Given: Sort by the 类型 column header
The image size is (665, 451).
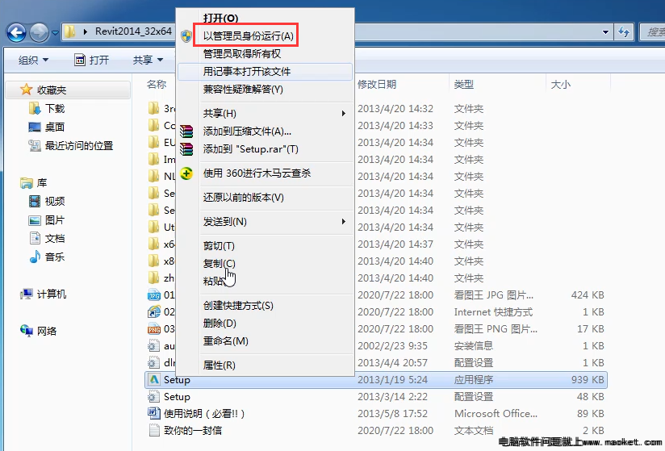Looking at the screenshot, I should (463, 85).
